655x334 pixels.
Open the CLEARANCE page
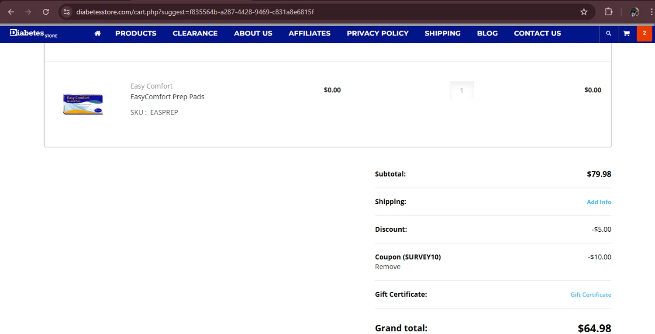[x=195, y=33]
